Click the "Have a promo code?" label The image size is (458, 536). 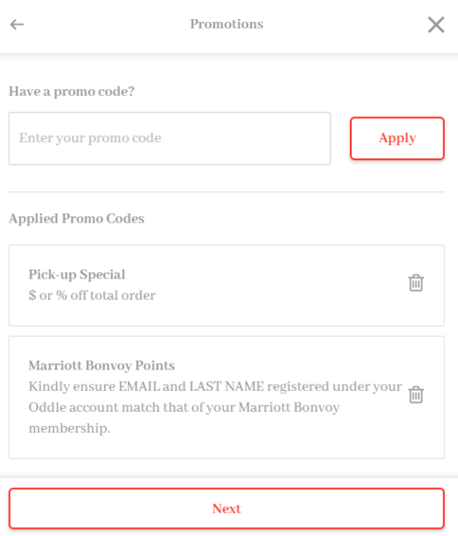click(72, 91)
